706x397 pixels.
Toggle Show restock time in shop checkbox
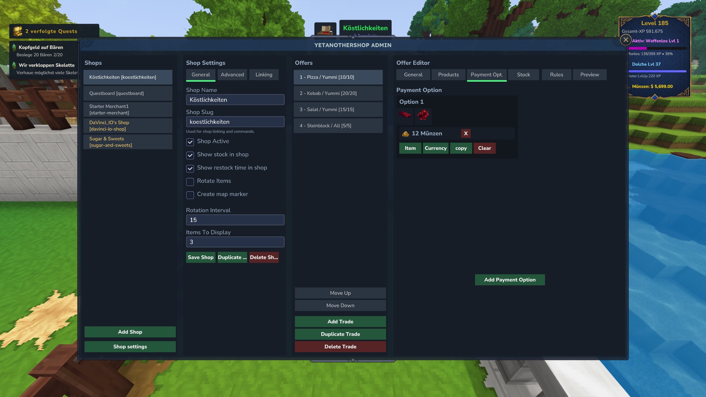(190, 169)
